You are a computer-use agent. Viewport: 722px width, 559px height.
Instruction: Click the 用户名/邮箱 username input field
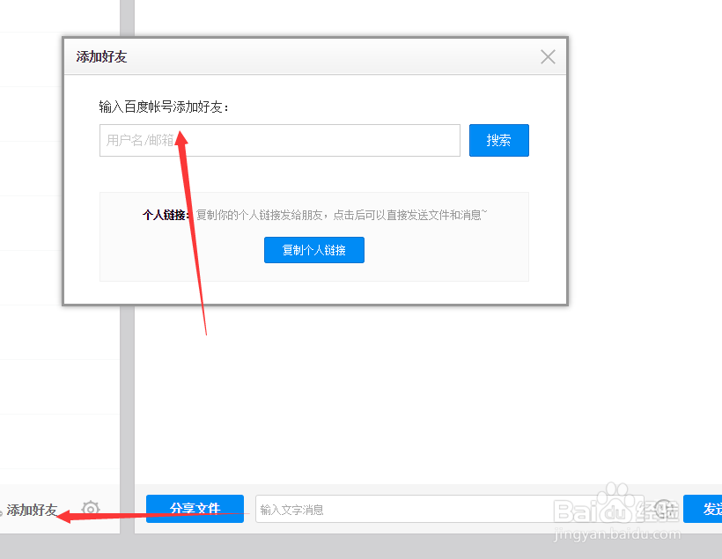pos(279,140)
